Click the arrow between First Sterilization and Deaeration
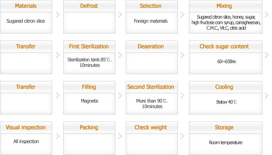 pos(120,55)
